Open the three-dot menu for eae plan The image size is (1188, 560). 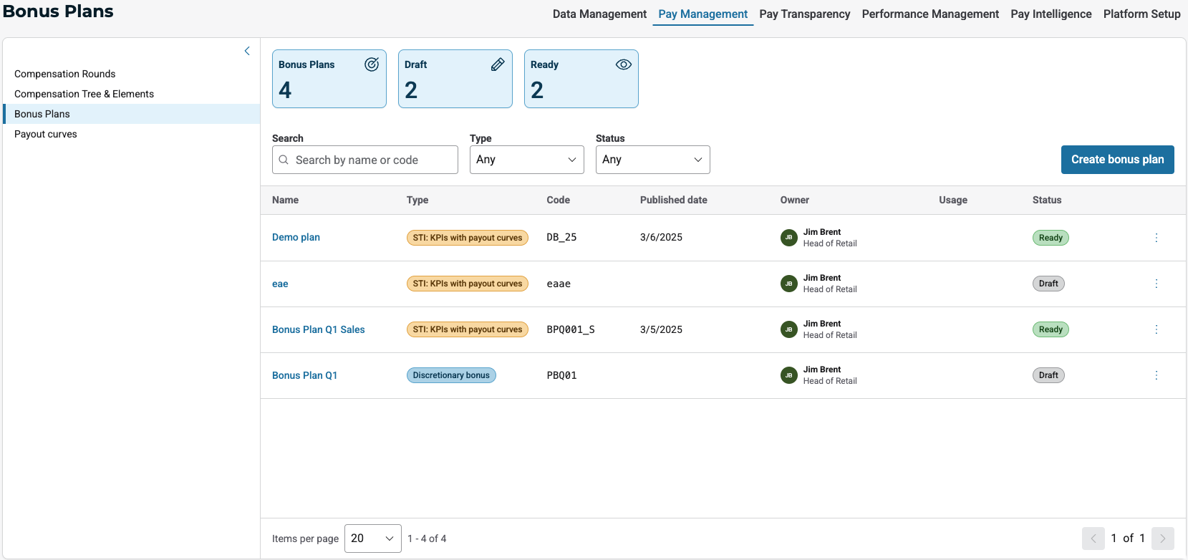(x=1156, y=284)
